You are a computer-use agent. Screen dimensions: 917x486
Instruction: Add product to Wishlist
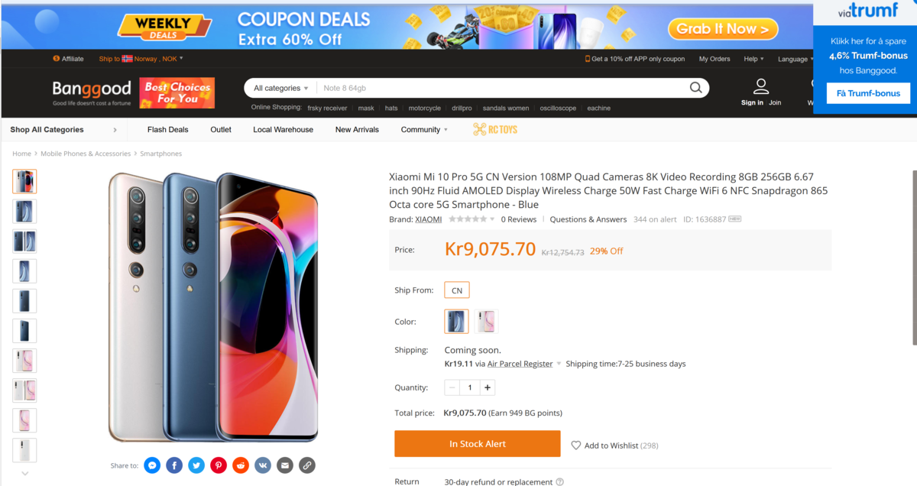click(x=614, y=446)
